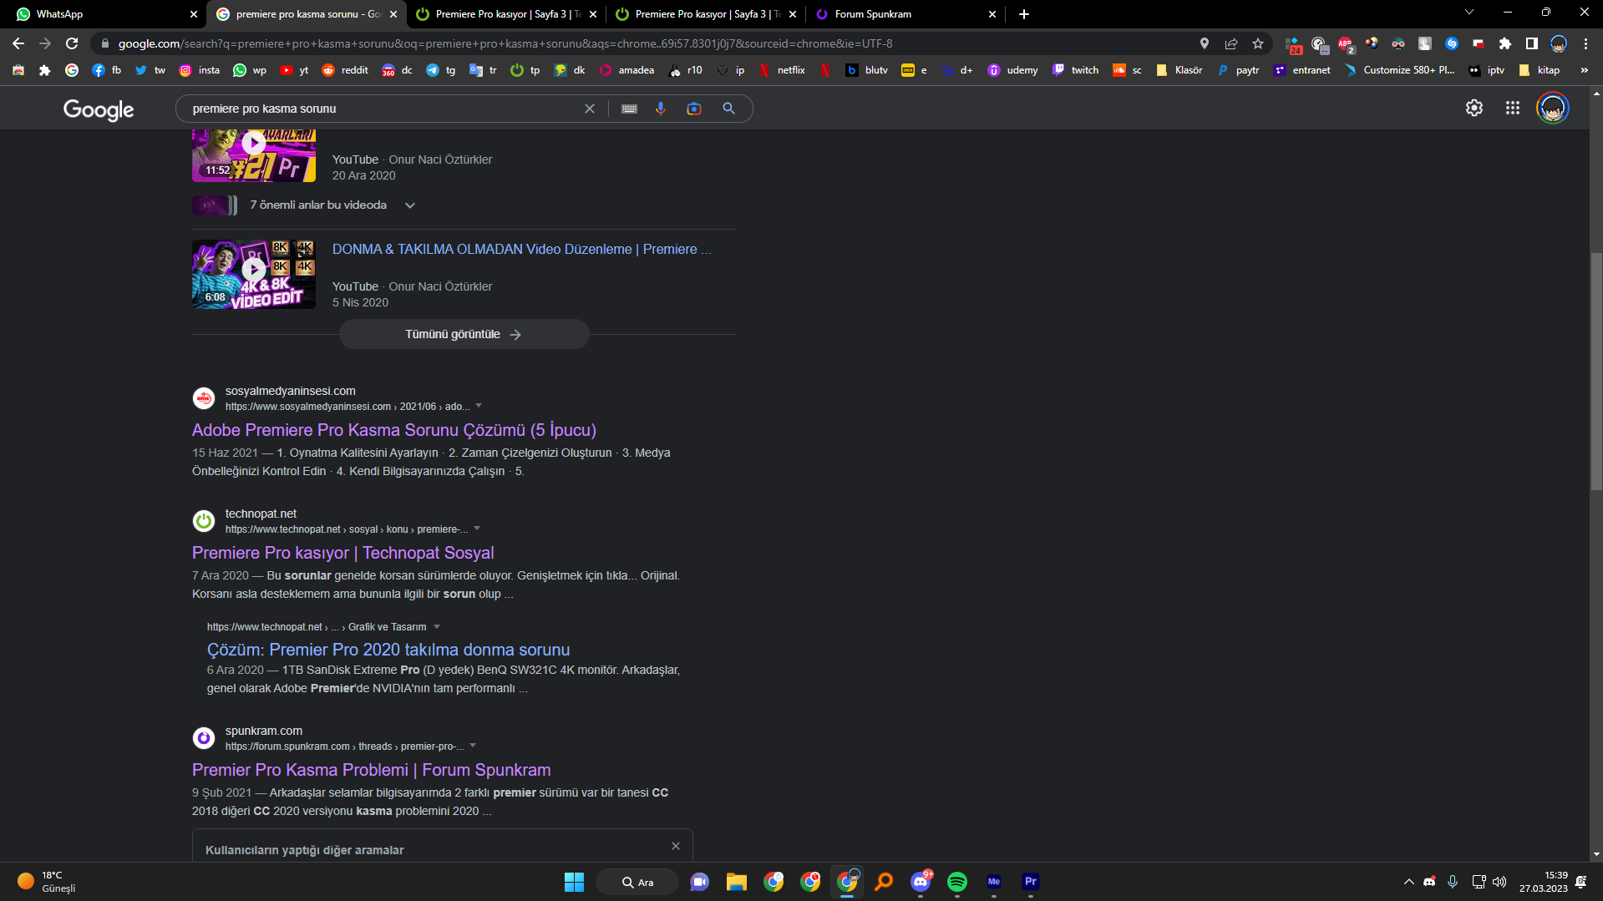Viewport: 1603px width, 901px height.
Task: Clear the search box text
Action: click(590, 109)
